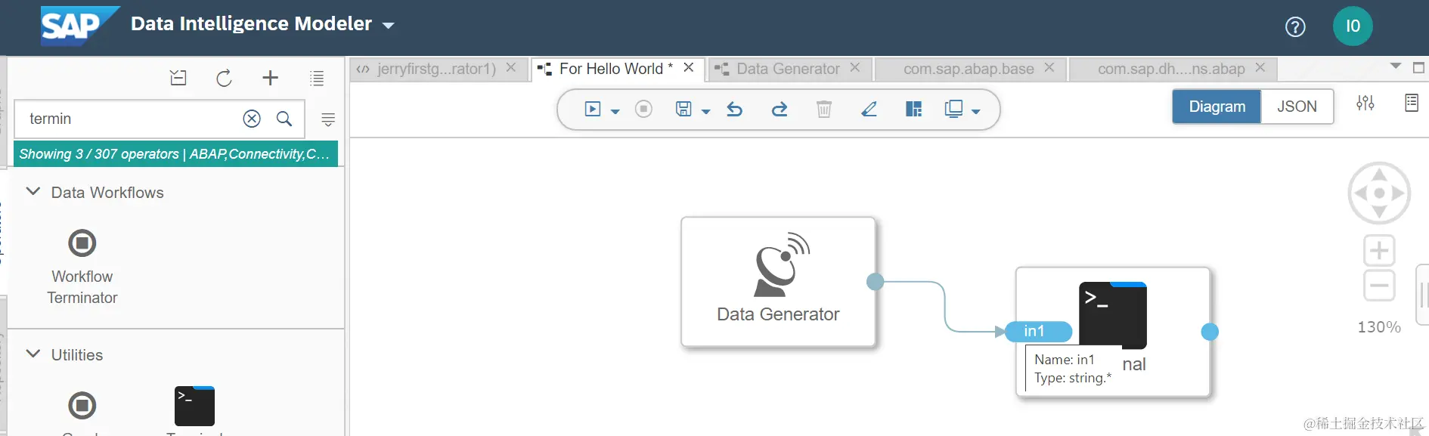This screenshot has width=1429, height=436.
Task: Click the SAP logo
Action: point(79,26)
